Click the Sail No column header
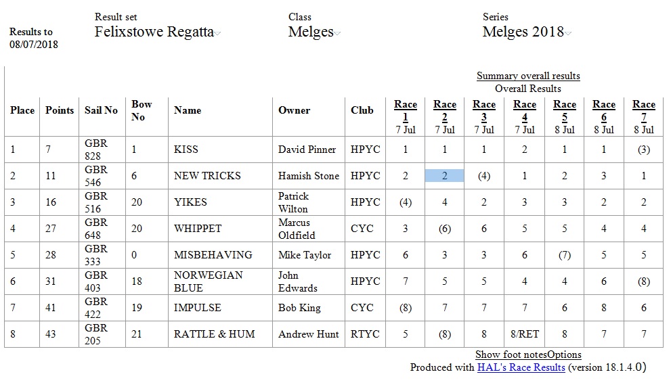Screen dimensions: 671x389 coord(101,110)
